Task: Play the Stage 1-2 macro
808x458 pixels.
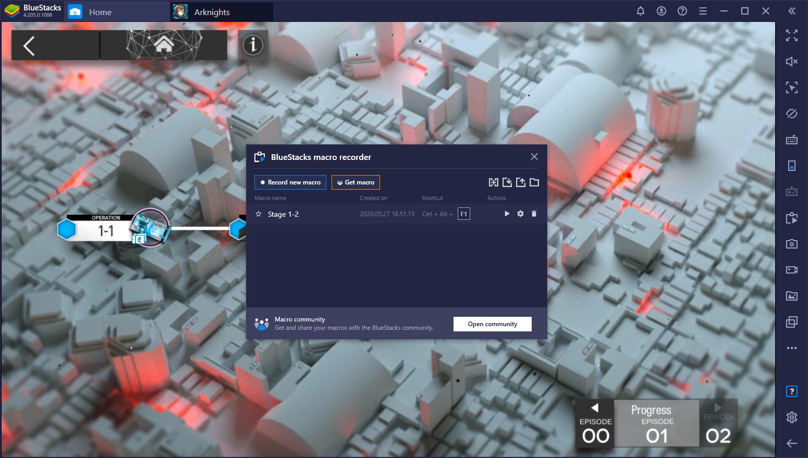Action: [507, 214]
